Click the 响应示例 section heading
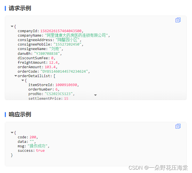Viewport: 192px width, 173px height. click(x=20, y=115)
